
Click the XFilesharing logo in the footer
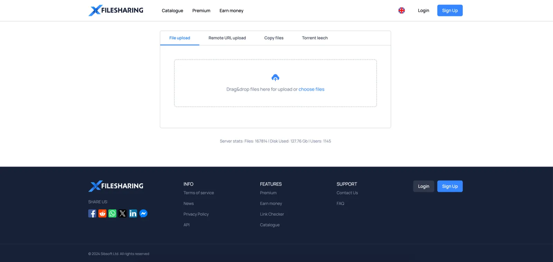116,186
